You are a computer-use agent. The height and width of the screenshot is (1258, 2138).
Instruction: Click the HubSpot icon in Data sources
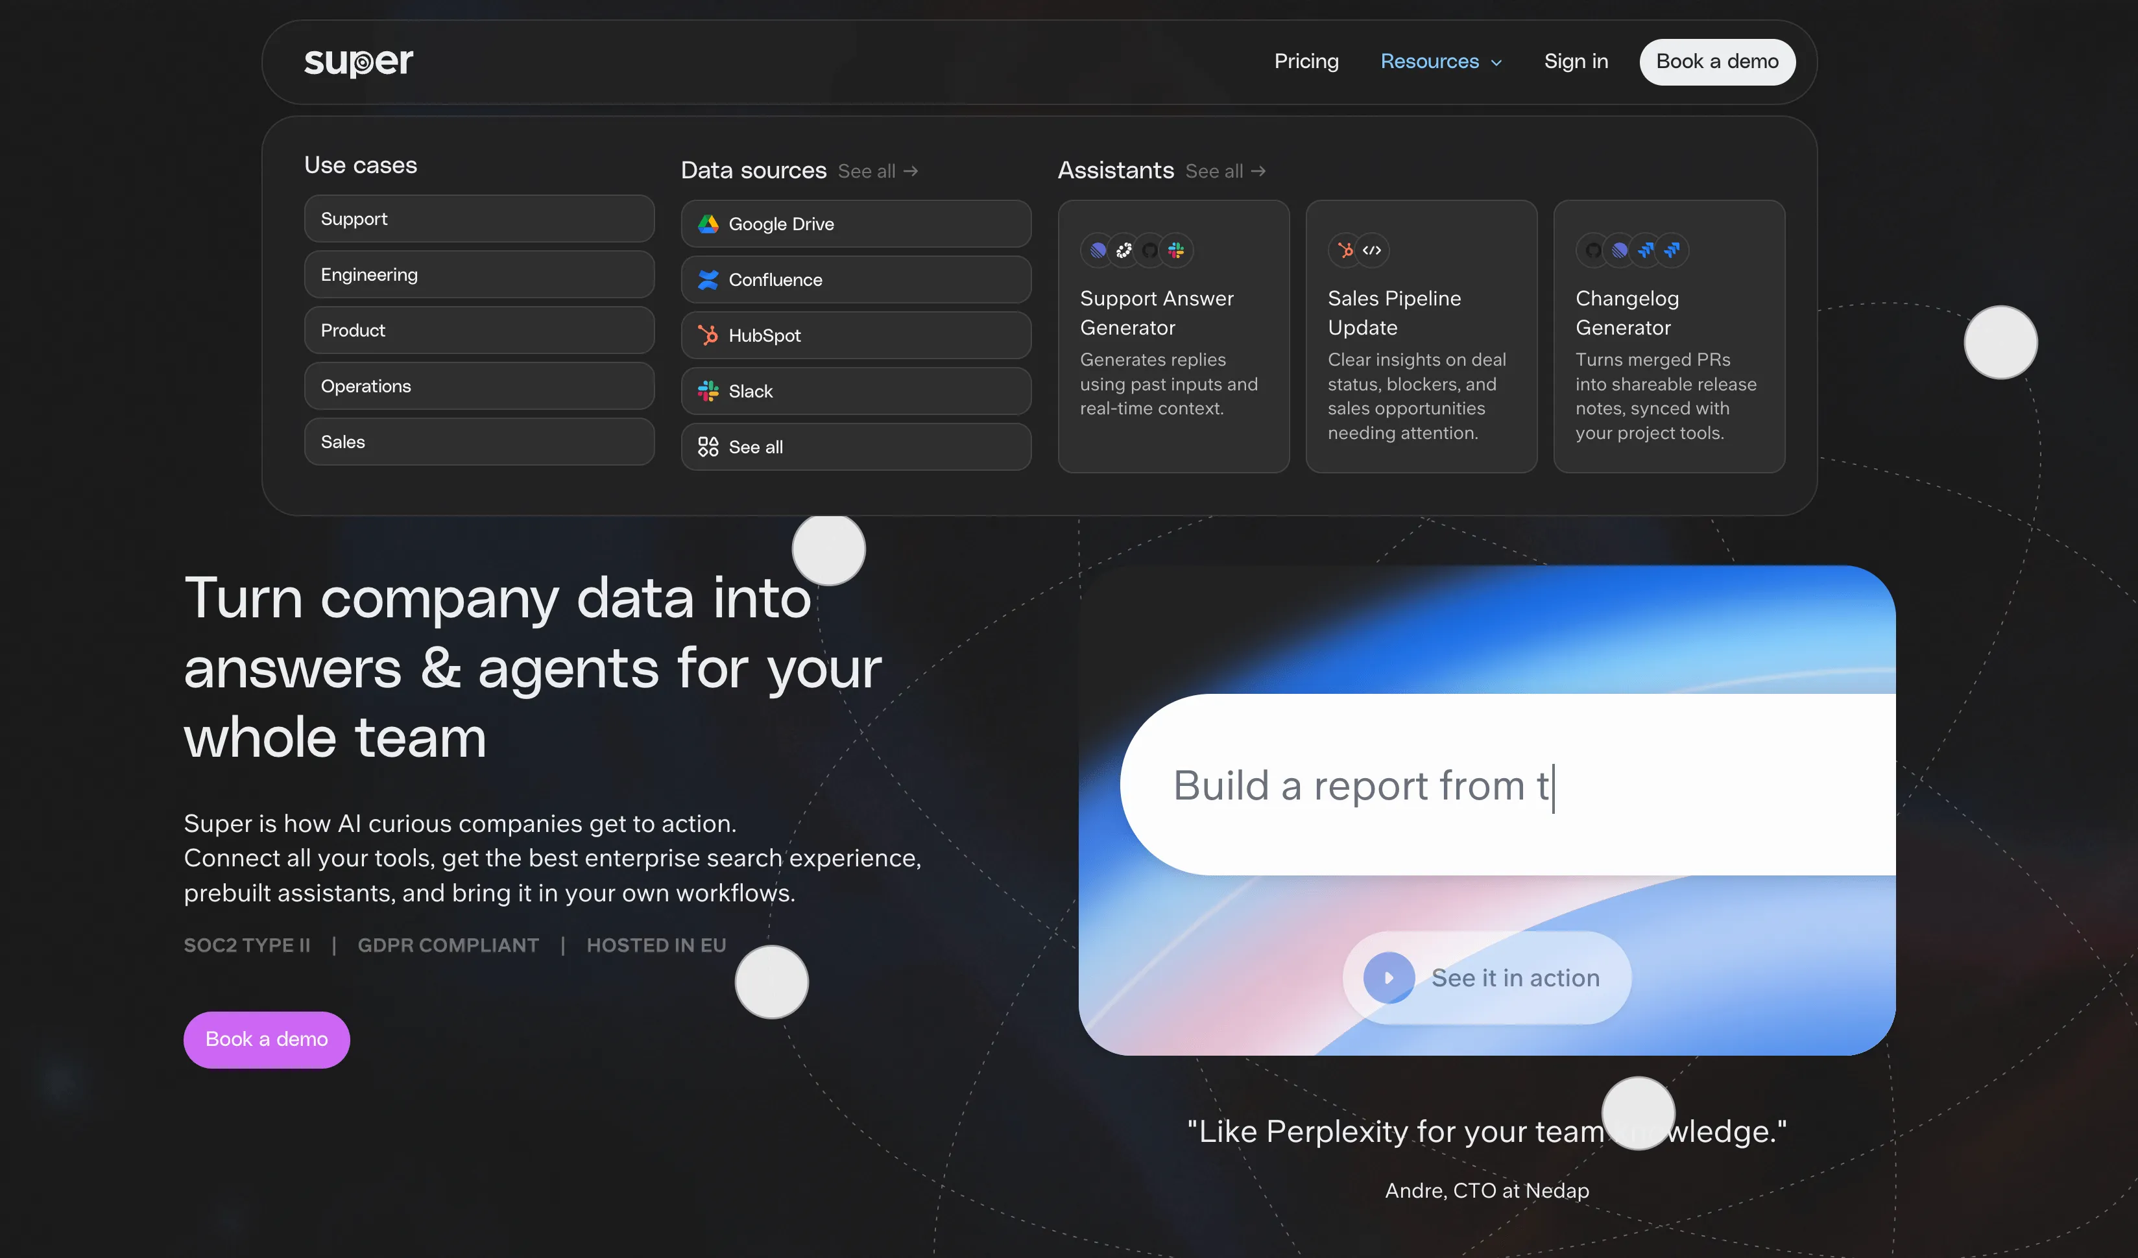(x=708, y=335)
